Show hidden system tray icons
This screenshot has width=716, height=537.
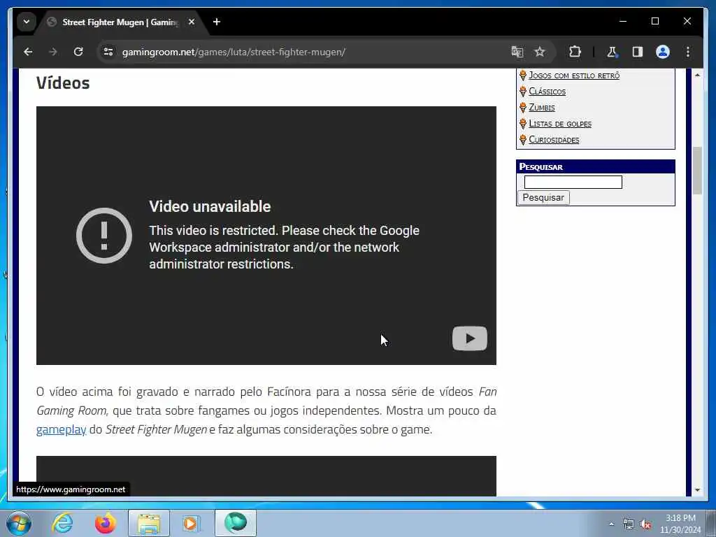click(x=611, y=524)
